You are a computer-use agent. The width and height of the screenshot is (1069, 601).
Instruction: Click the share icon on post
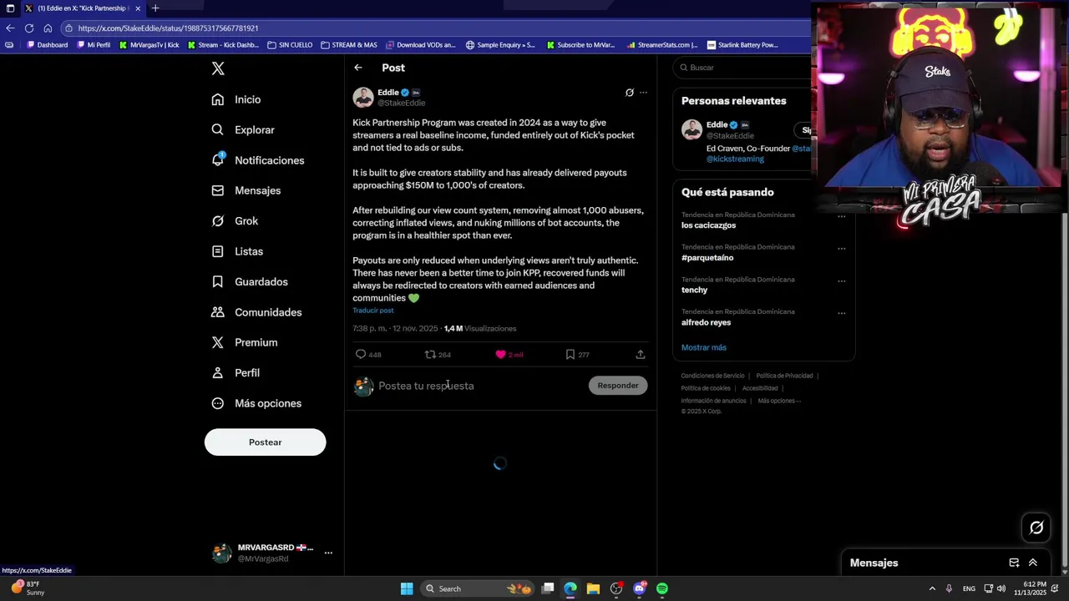(x=641, y=355)
